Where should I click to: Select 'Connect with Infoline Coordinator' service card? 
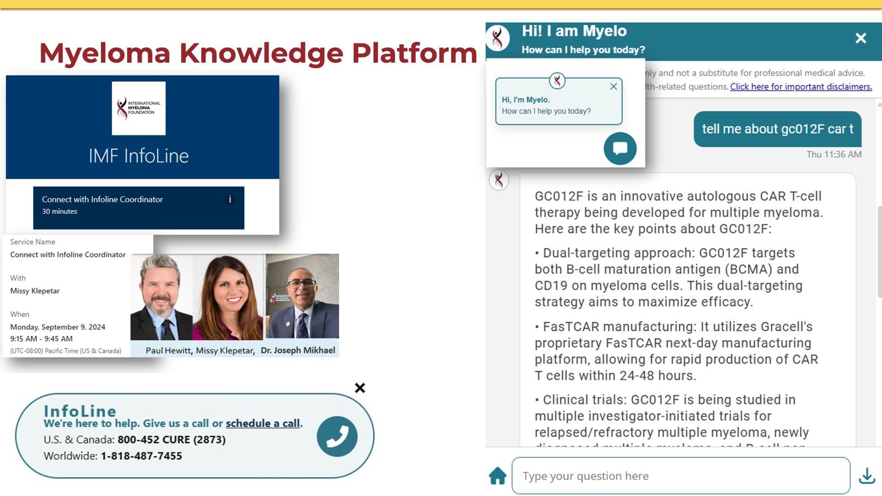pyautogui.click(x=138, y=208)
